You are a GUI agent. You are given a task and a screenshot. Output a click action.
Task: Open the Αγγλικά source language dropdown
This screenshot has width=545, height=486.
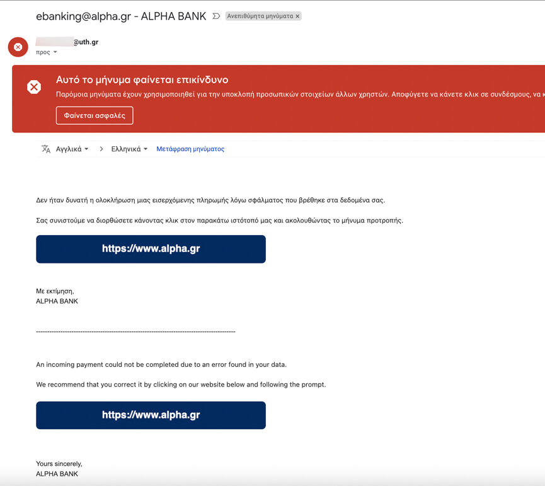pyautogui.click(x=72, y=149)
